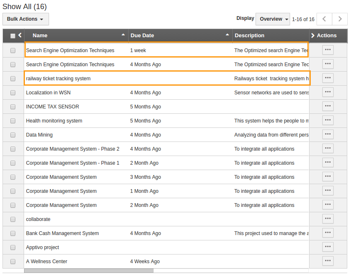Select checkbox for Health monitoring system
The width and height of the screenshot is (351, 276).
13,121
